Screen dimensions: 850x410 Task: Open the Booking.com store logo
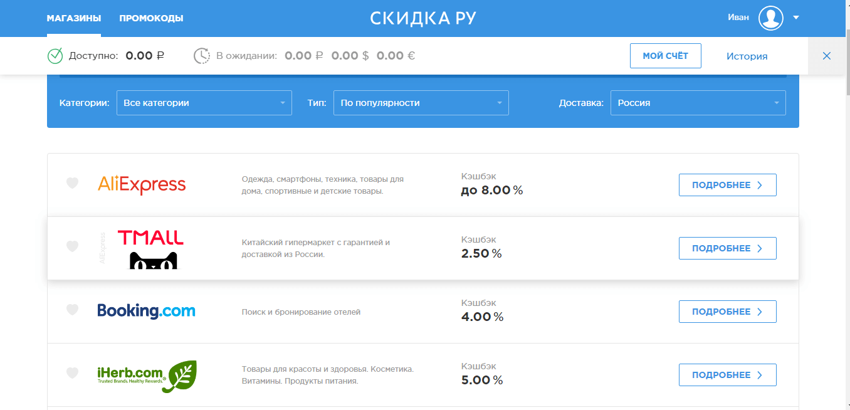point(146,311)
